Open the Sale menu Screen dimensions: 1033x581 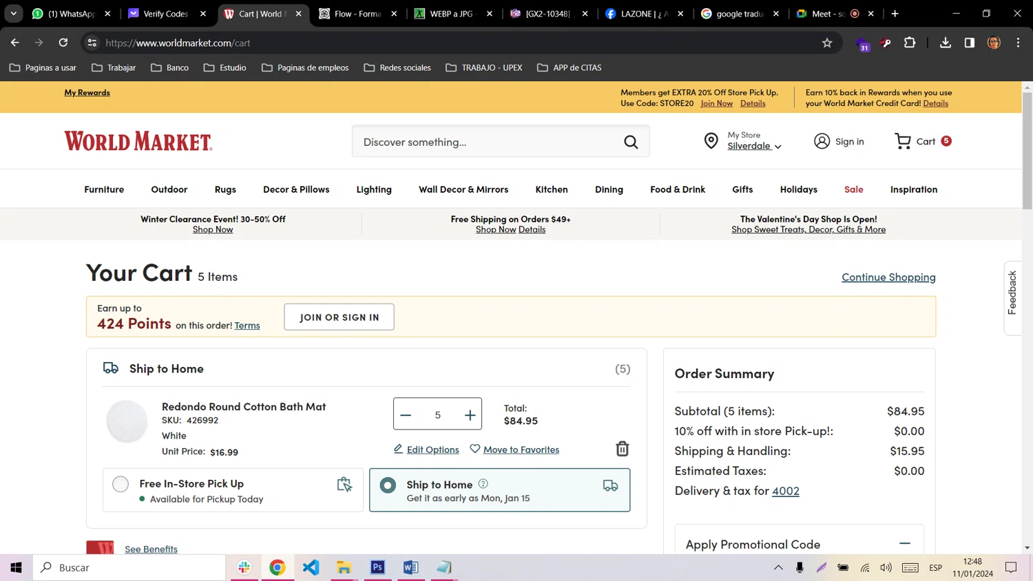[x=854, y=189]
